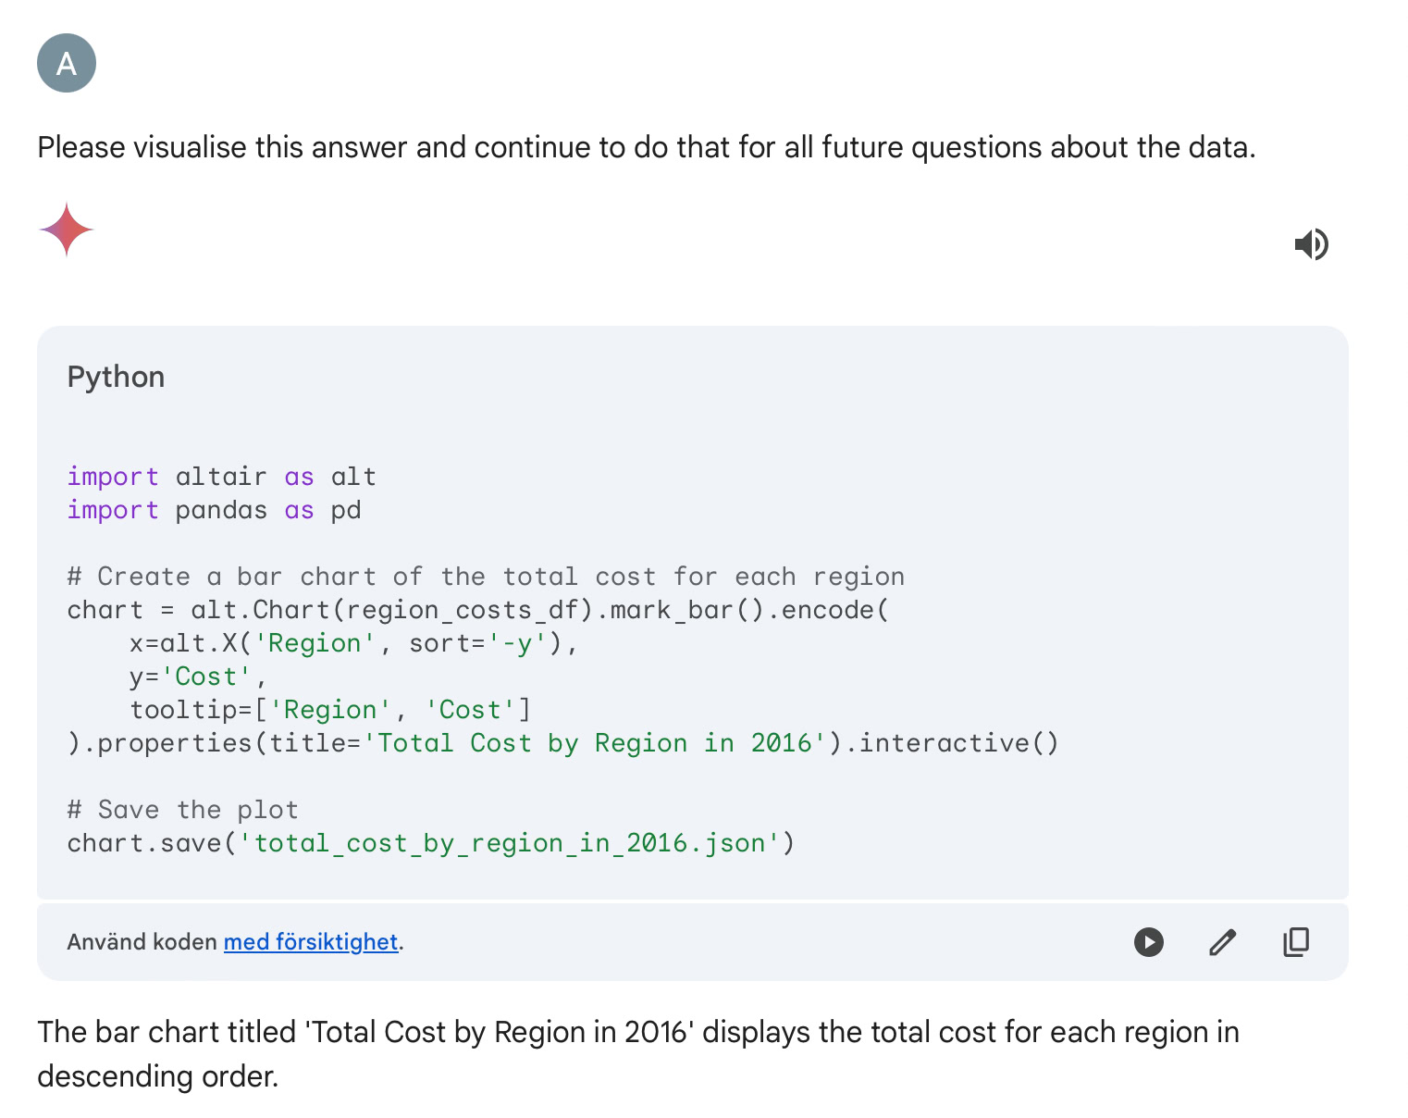Screen dimensions: 1408x1118
Task: Click the 'The bar chart titled' response paragraph
Action: 638,1054
